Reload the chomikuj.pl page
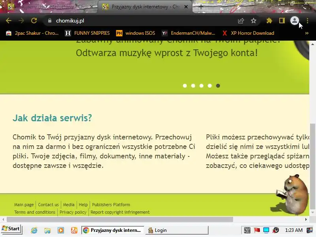The height and width of the screenshot is (237, 316). tap(34, 21)
